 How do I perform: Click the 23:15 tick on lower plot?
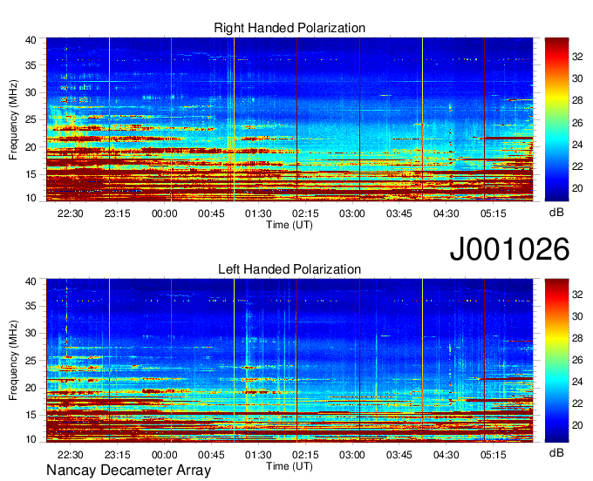pyautogui.click(x=117, y=456)
